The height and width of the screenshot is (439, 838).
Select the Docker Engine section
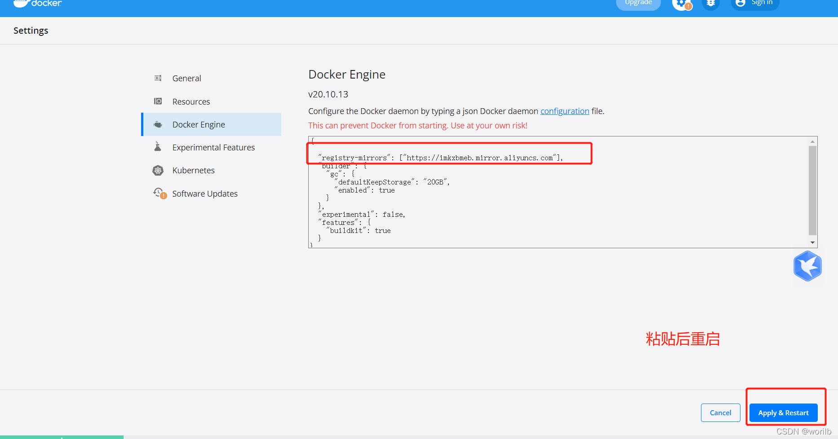pyautogui.click(x=212, y=124)
